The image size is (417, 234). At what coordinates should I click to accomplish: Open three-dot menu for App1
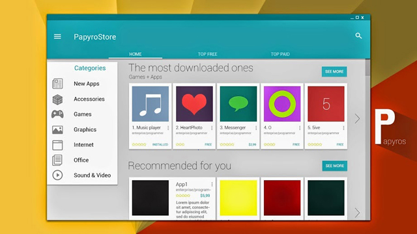[212, 184]
